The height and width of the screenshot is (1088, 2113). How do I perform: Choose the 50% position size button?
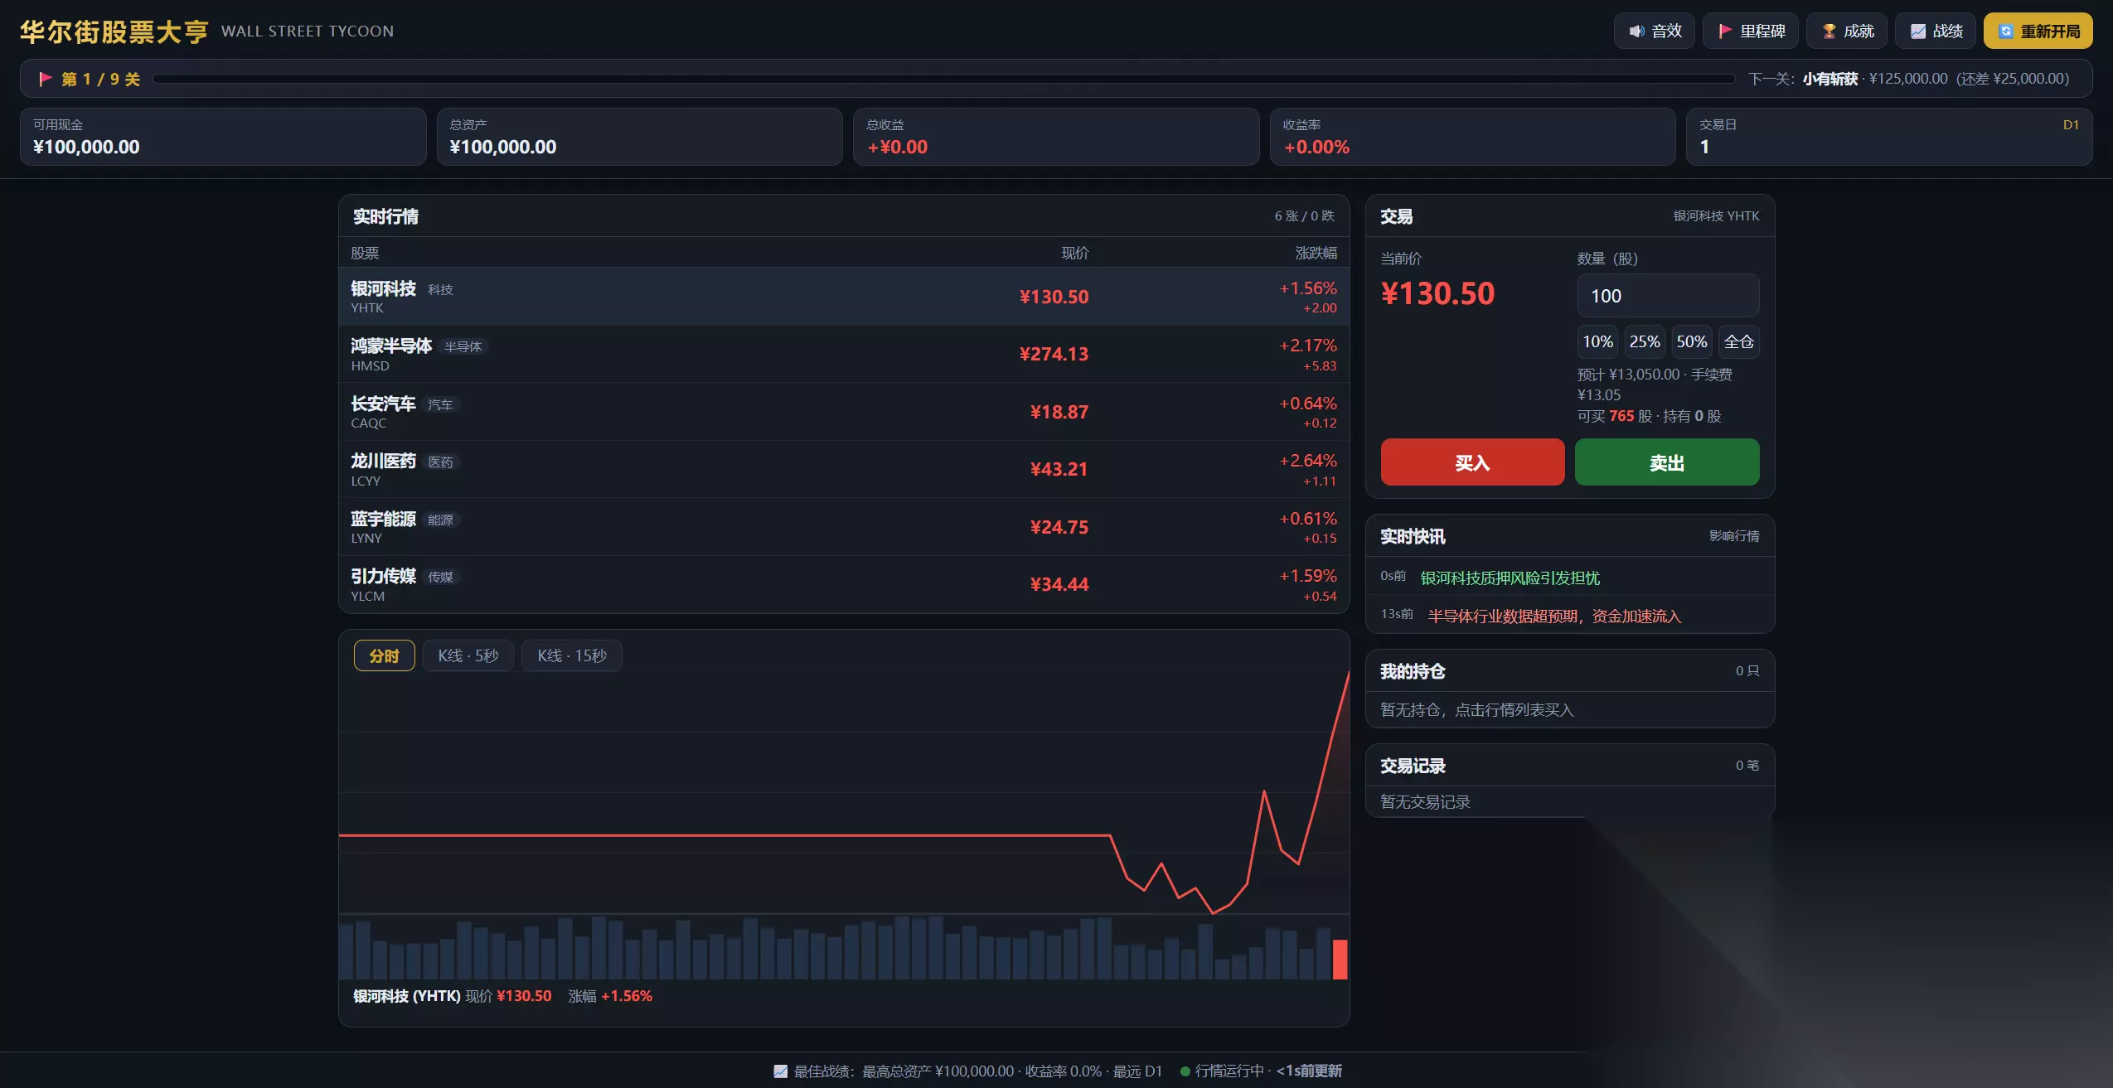[x=1691, y=341]
